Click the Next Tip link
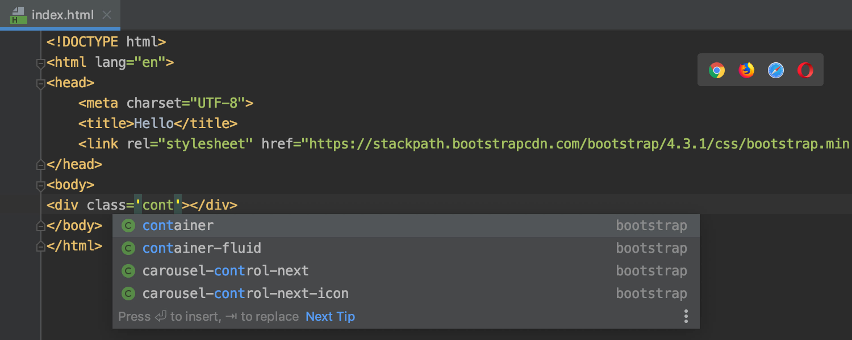852x340 pixels. (330, 316)
